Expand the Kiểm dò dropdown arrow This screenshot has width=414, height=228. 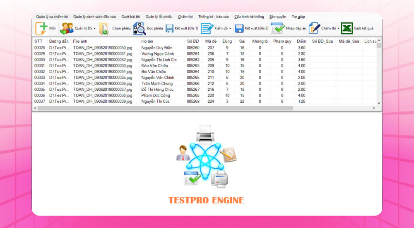click(230, 29)
